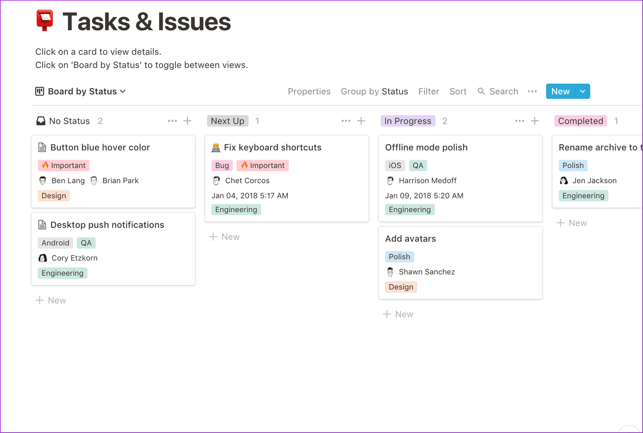This screenshot has height=433, width=643.
Task: Add a card with the In Progress plus icon
Action: [535, 121]
